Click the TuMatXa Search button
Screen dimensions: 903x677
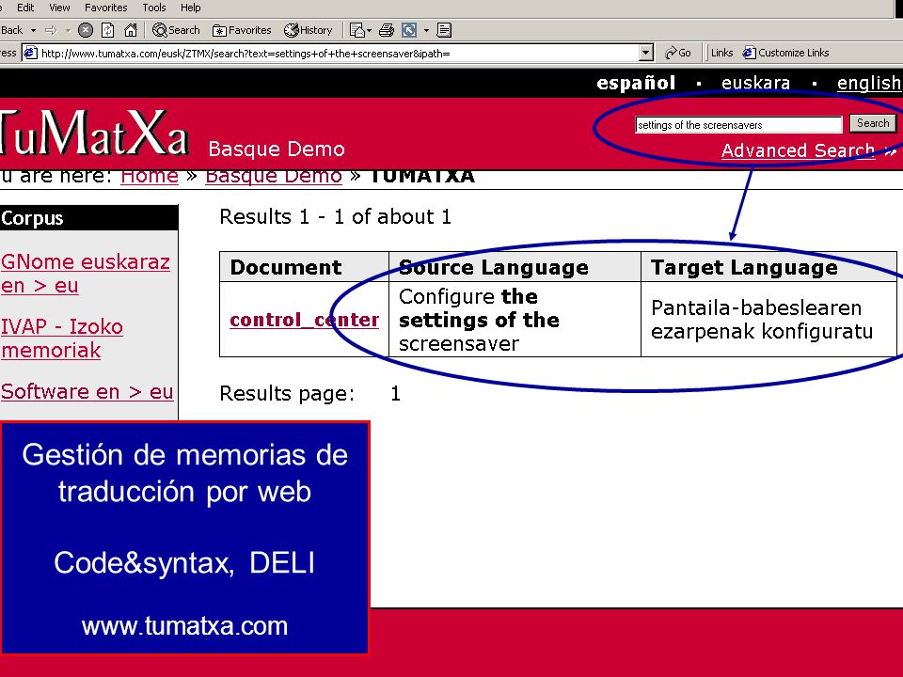873,123
